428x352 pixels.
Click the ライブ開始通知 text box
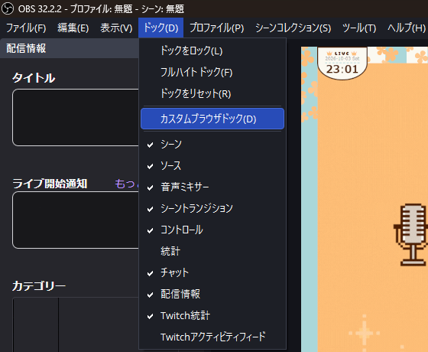(76, 220)
